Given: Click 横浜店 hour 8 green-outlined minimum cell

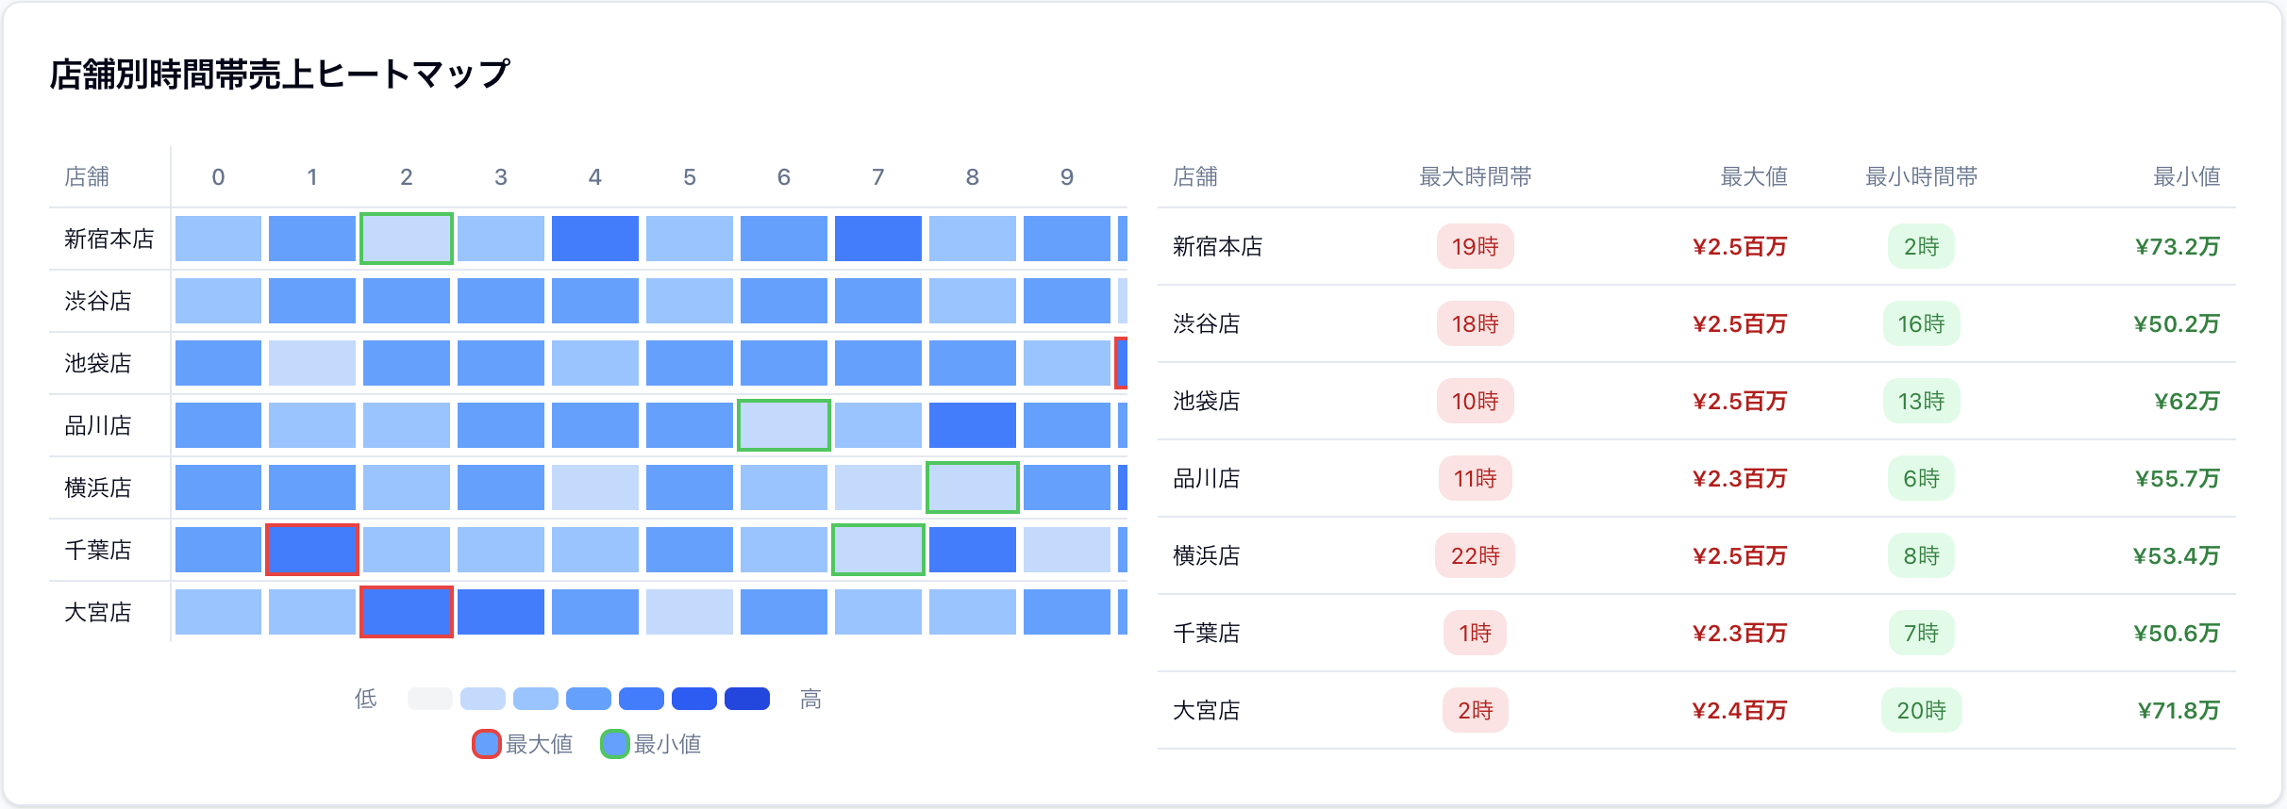Looking at the screenshot, I should pos(973,487).
